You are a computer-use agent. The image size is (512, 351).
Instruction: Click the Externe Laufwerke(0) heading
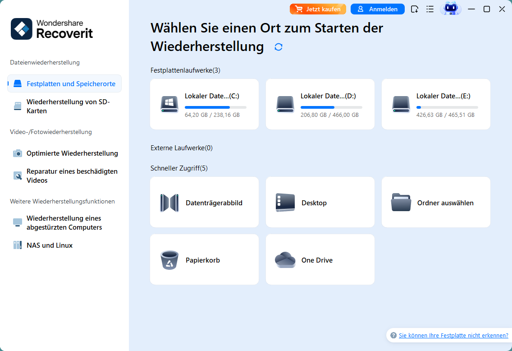182,148
